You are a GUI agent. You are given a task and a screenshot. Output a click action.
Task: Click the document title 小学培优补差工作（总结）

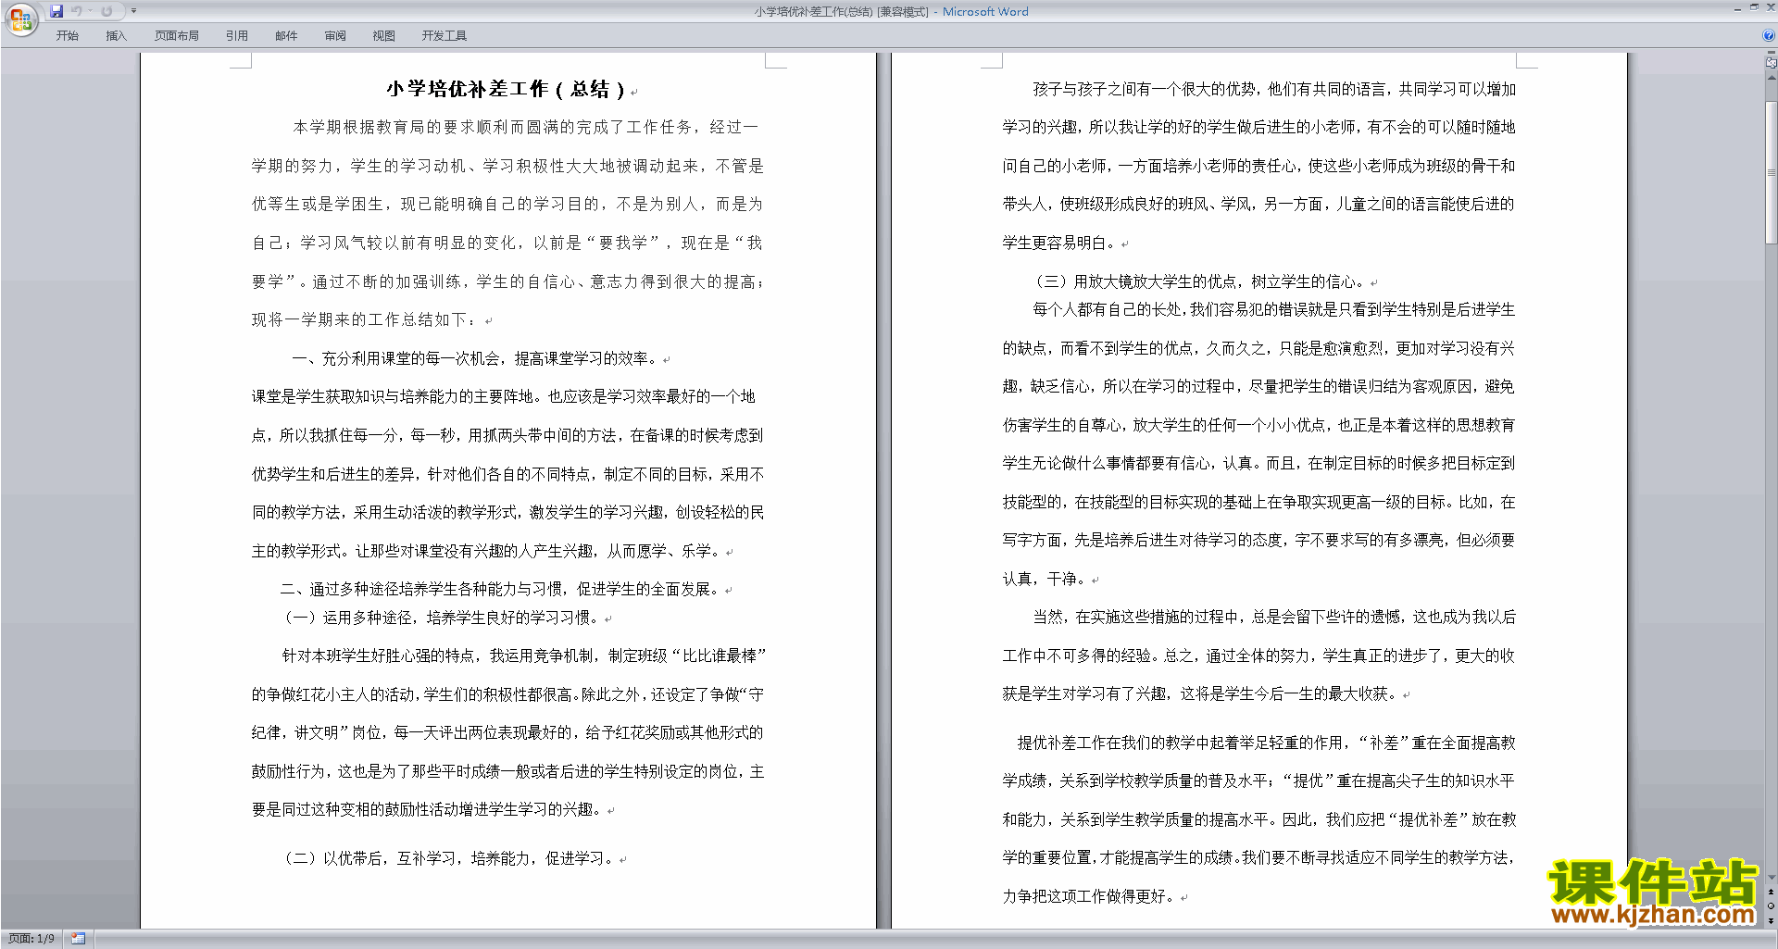(506, 89)
